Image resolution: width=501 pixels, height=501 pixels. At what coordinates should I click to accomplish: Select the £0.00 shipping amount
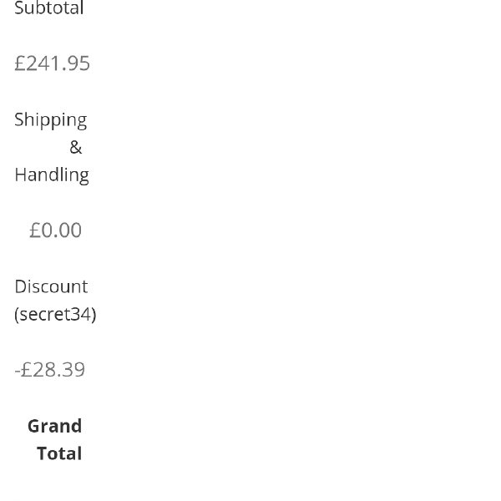[x=55, y=230]
